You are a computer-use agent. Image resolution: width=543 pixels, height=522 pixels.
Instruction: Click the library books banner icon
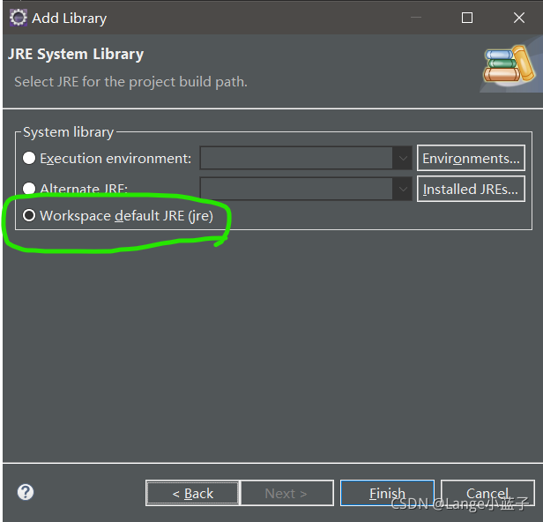(x=510, y=64)
